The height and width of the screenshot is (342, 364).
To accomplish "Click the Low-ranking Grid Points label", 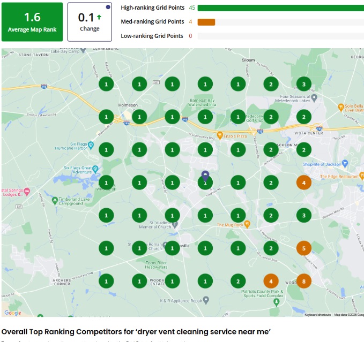I will pyautogui.click(x=152, y=36).
